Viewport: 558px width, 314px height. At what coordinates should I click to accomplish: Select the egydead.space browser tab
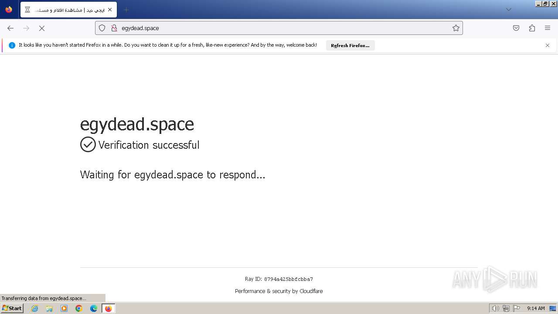point(68,10)
